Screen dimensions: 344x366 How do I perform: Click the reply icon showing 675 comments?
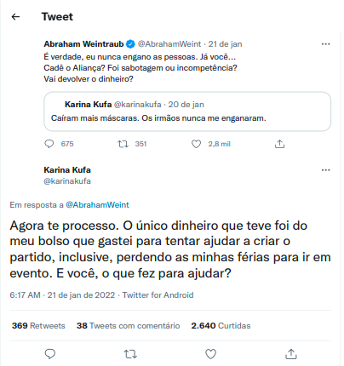point(49,144)
